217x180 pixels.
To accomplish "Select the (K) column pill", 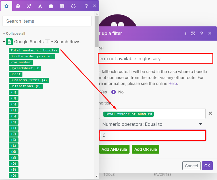I will click(x=14, y=140).
